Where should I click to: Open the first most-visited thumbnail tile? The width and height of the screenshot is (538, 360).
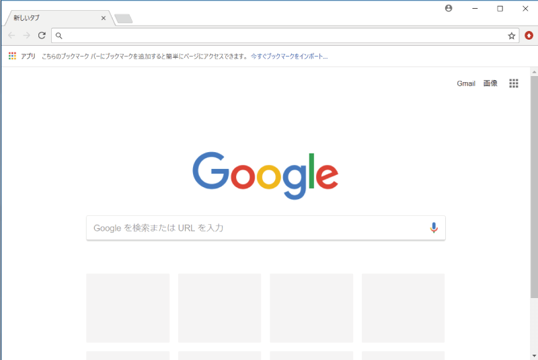point(128,308)
